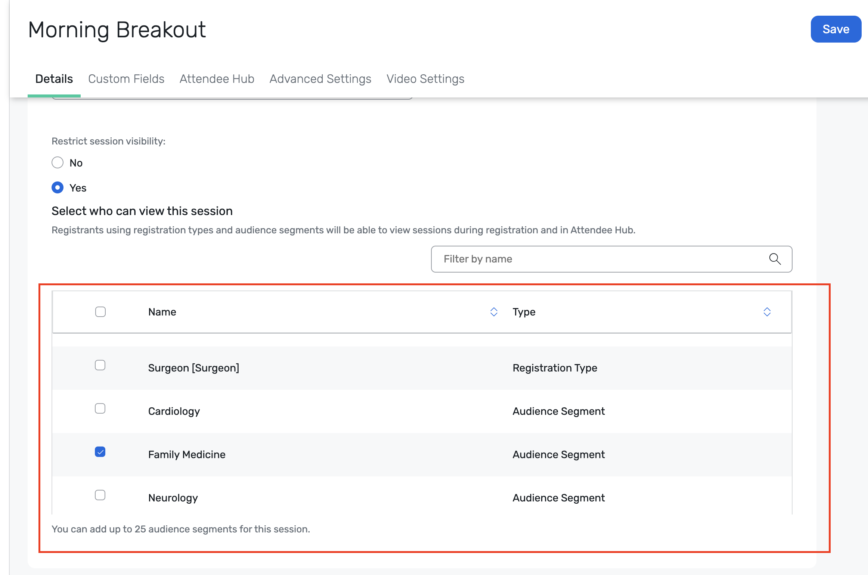The height and width of the screenshot is (575, 868).
Task: Click Audience Segment cell in Cardiology row
Action: (x=559, y=411)
